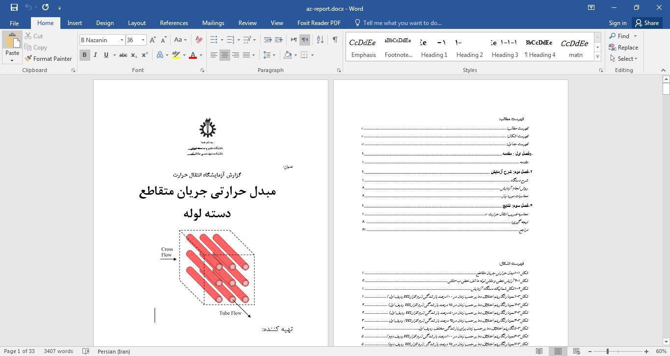Open the Foxit Reader PDF tab
Screen dimensions: 670x356
[x=319, y=23]
